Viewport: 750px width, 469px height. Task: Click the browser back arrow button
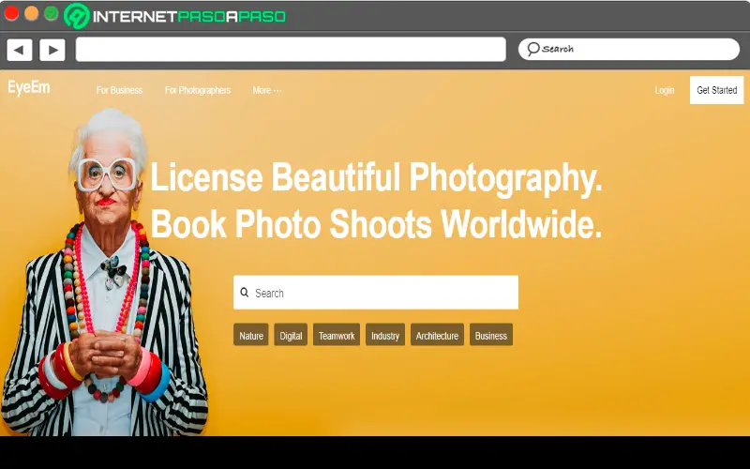pos(19,50)
